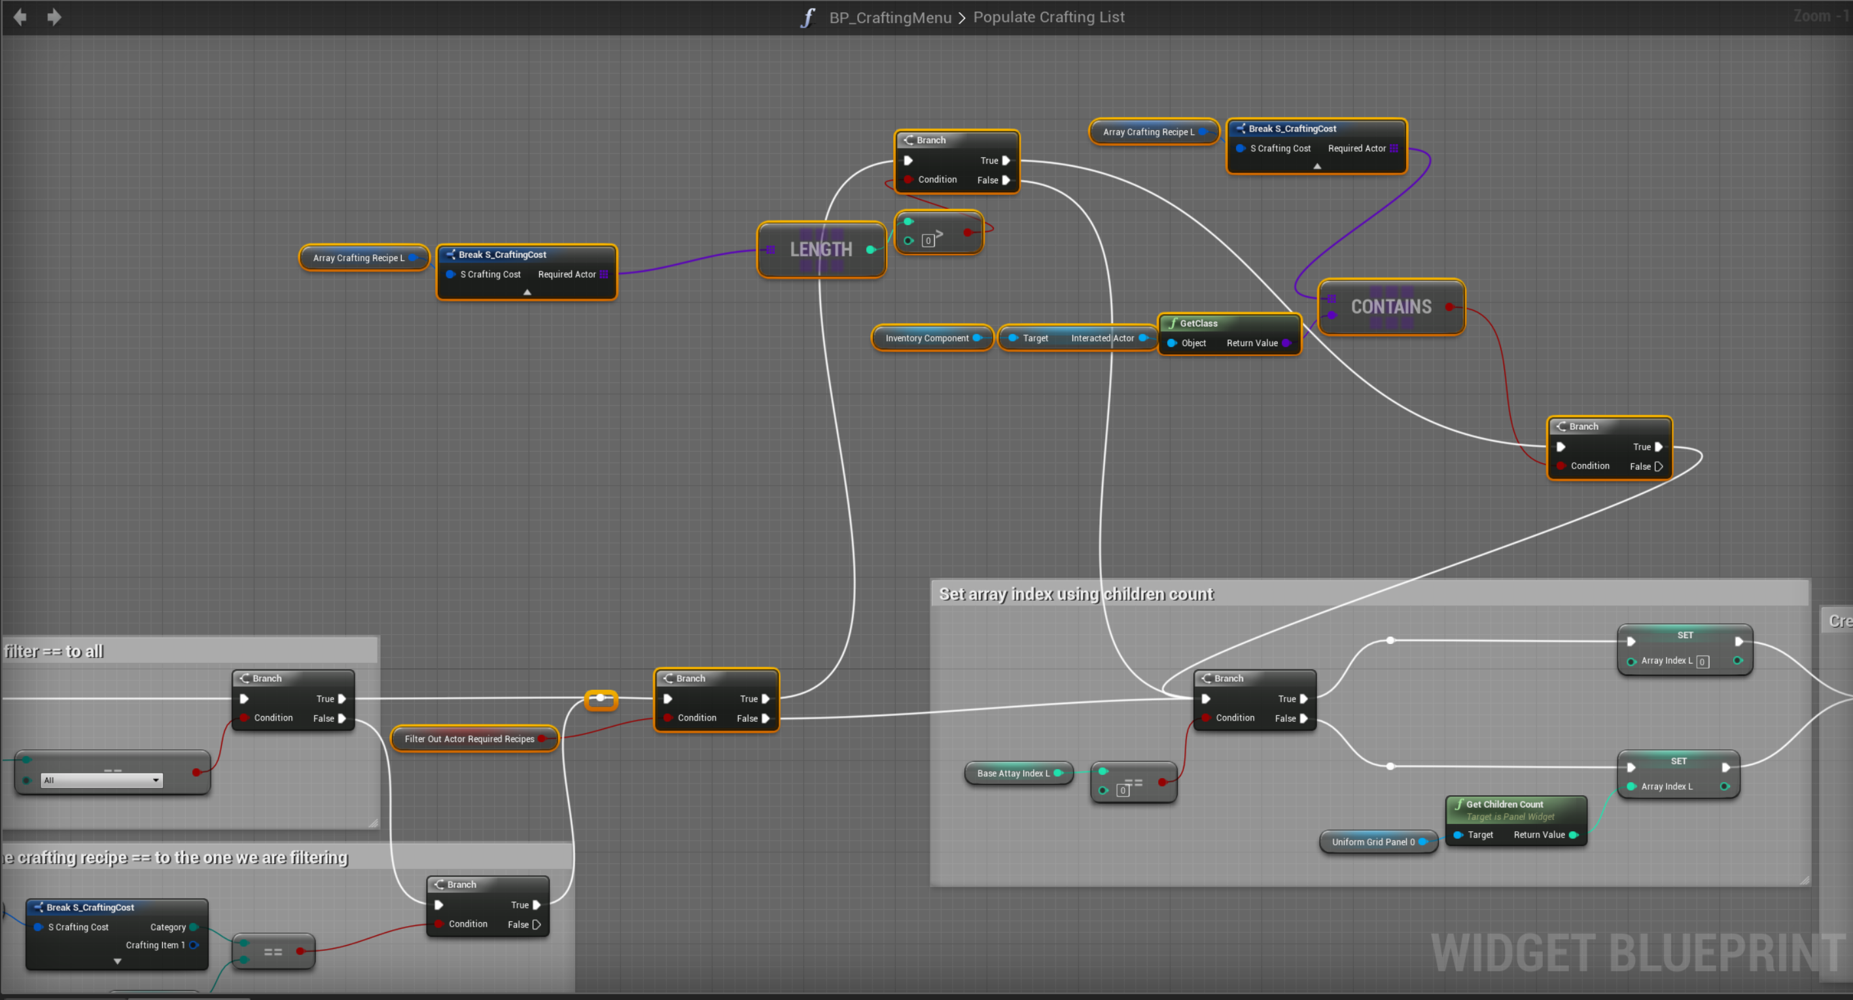Image resolution: width=1853 pixels, height=1000 pixels.
Task: Select the Inventory Component variable node
Action: pyautogui.click(x=926, y=338)
